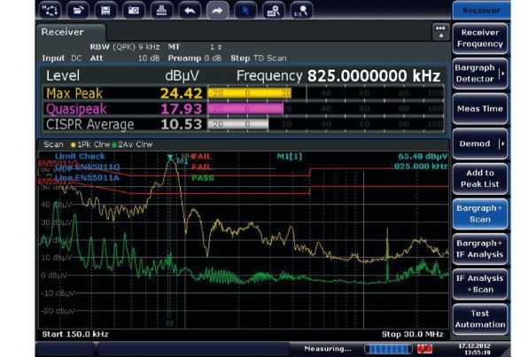Click the toolbar hide arrow icon
The width and height of the screenshot is (528, 357).
coord(440,32)
